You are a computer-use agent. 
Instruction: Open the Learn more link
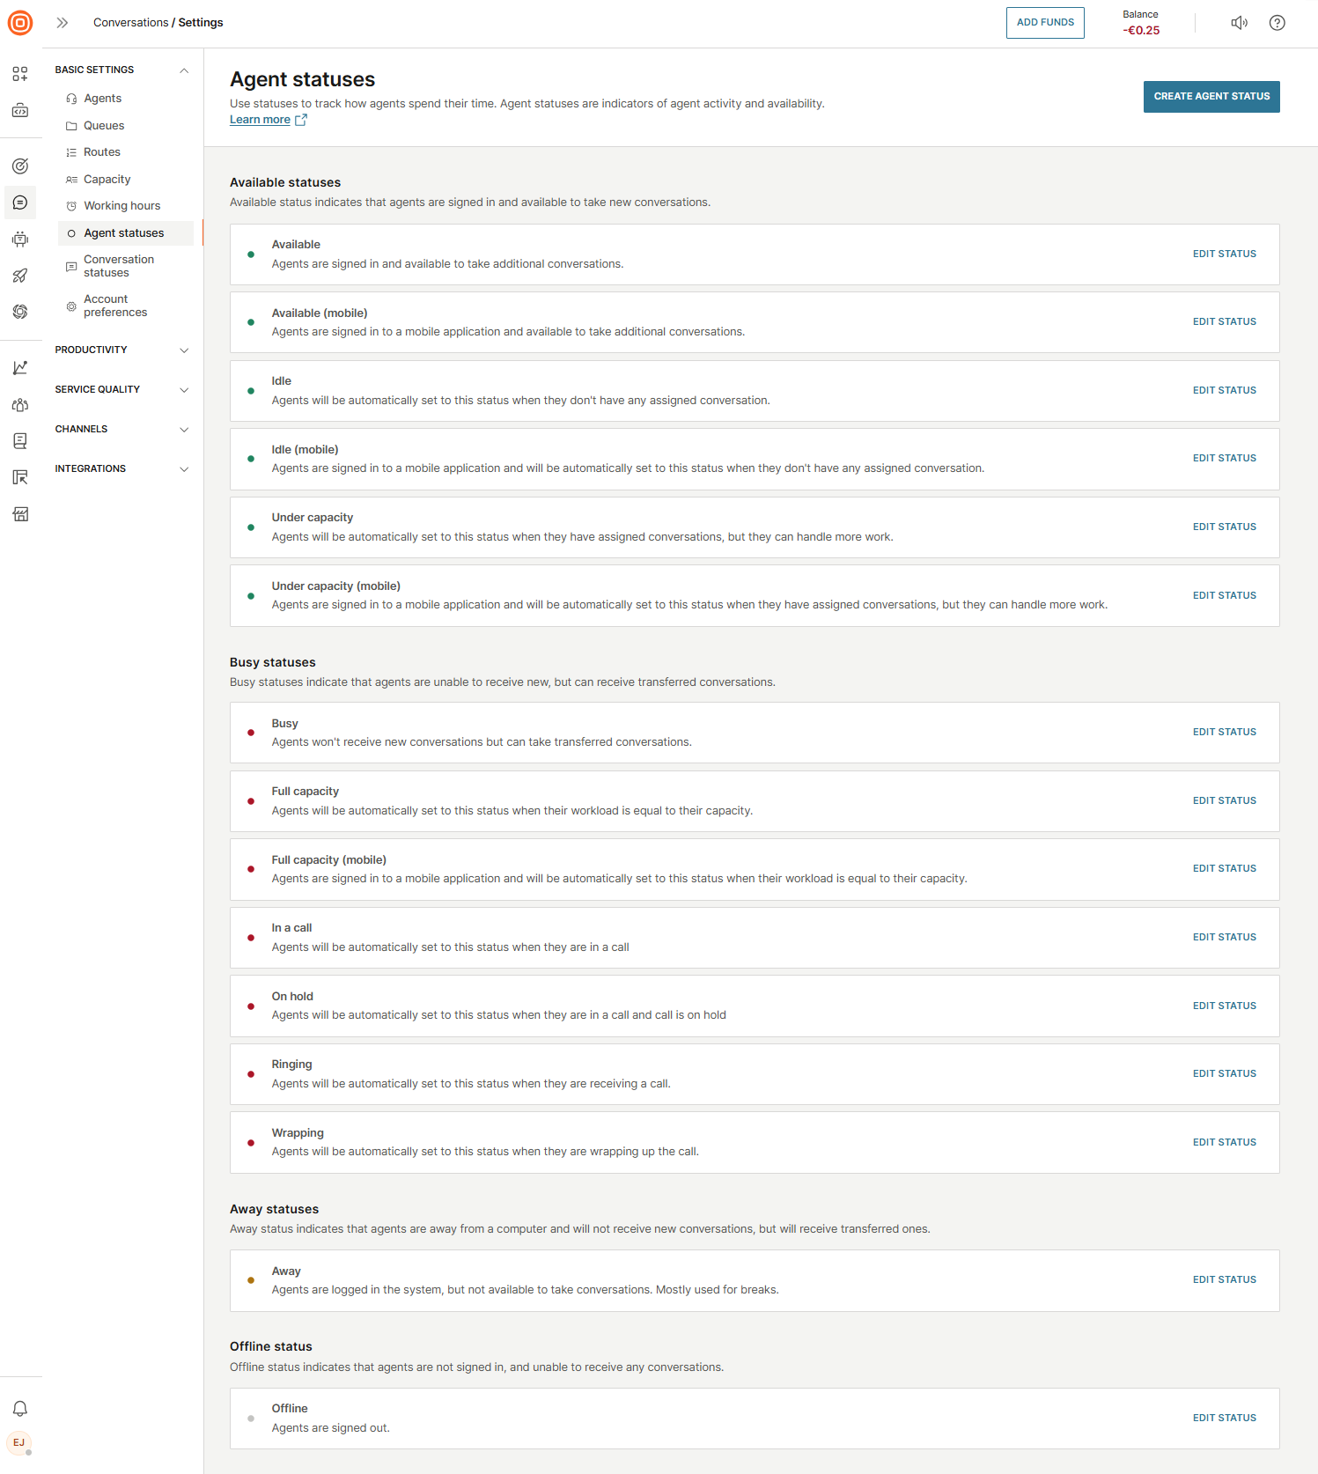click(x=260, y=120)
